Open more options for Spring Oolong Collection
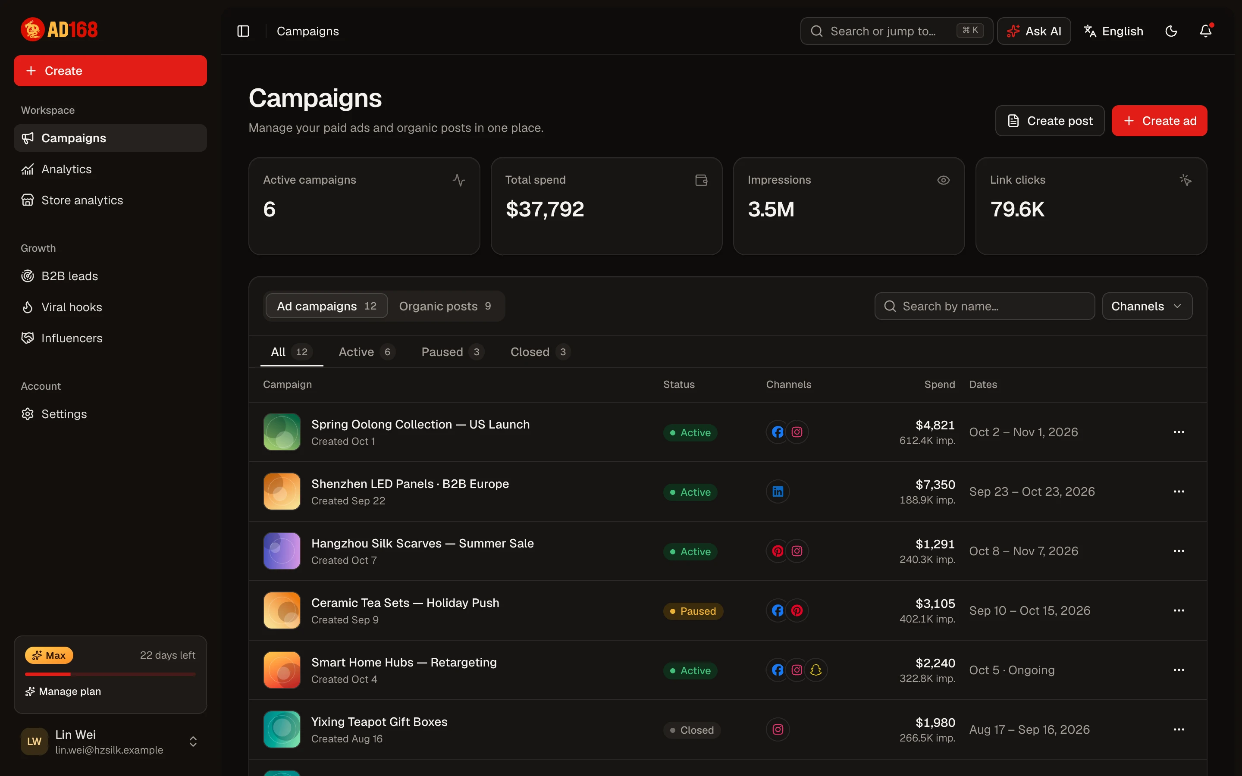Viewport: 1242px width, 776px height. coord(1179,432)
